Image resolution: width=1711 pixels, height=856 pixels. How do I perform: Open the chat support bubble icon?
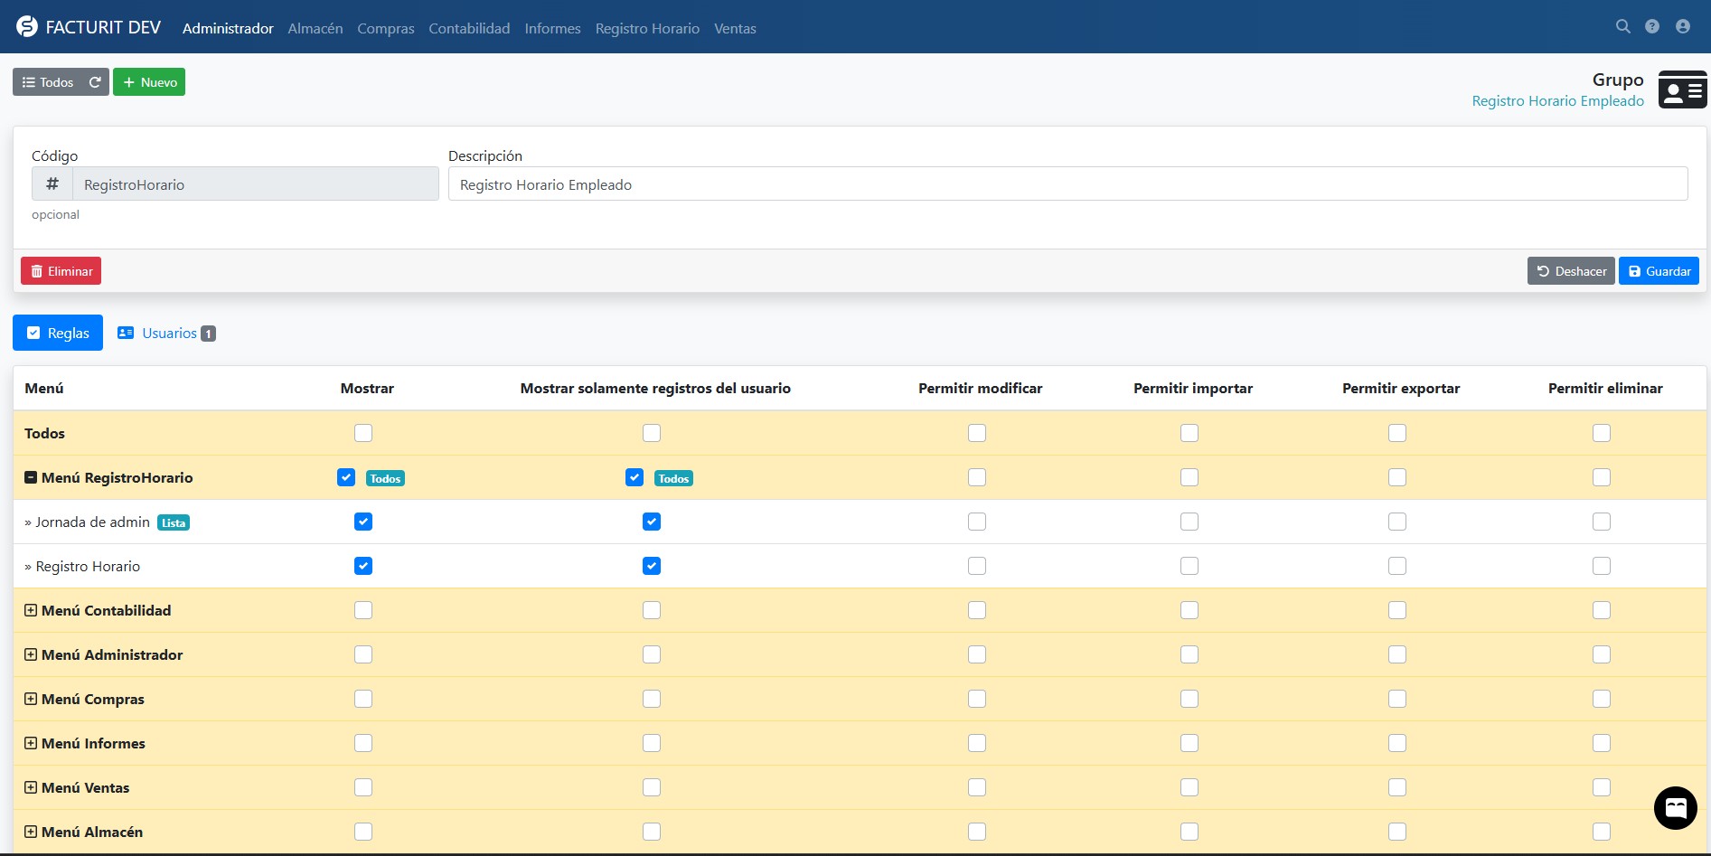[1675, 807]
